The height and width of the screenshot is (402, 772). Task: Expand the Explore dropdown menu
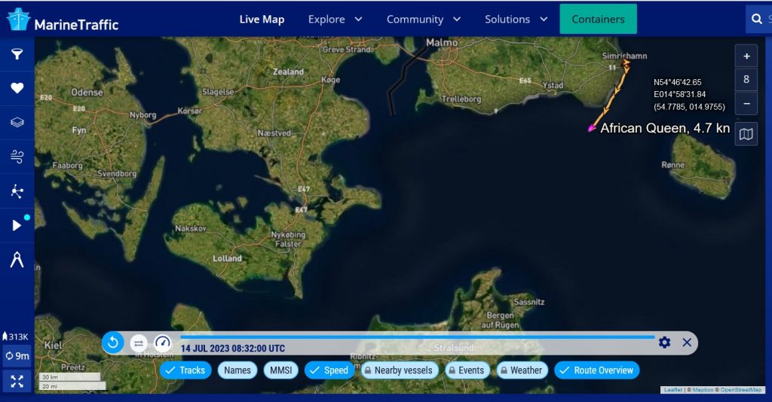click(335, 20)
